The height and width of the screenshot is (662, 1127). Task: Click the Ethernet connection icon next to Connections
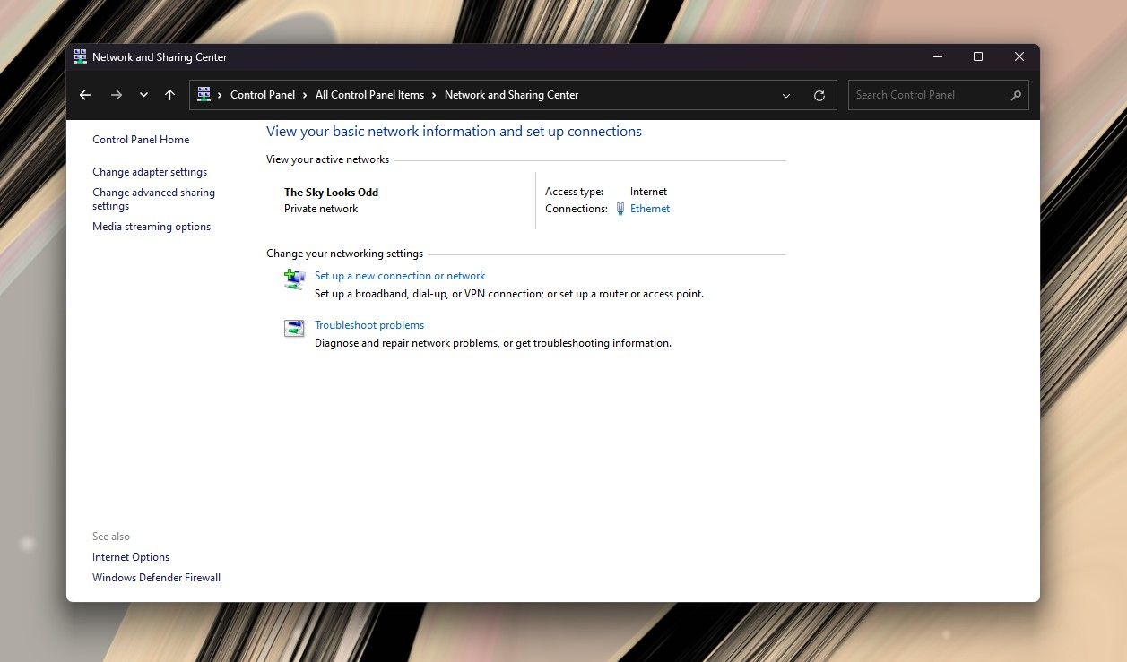coord(620,208)
